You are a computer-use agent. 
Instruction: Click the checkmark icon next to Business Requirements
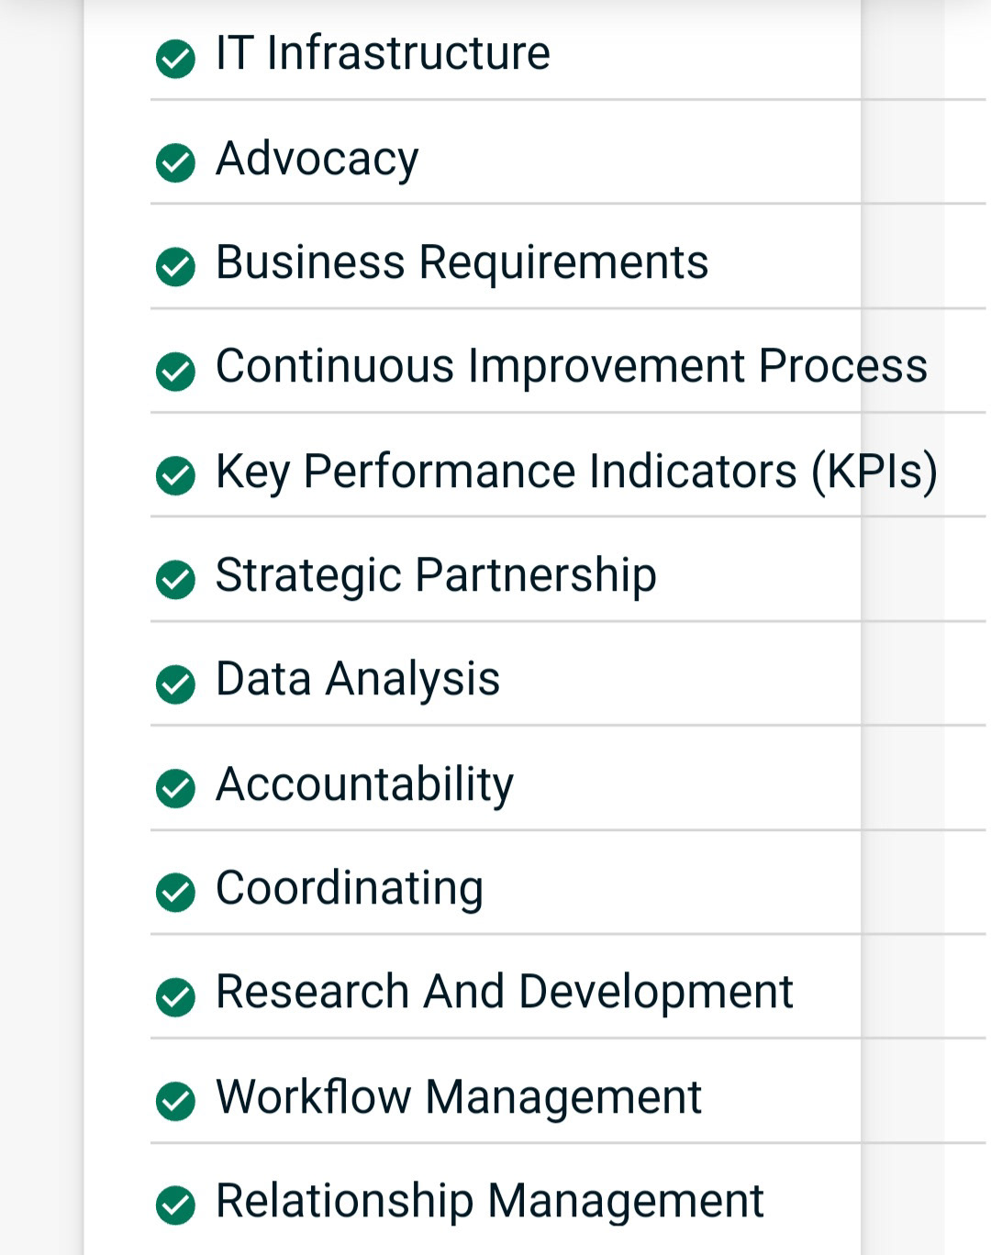(x=175, y=267)
